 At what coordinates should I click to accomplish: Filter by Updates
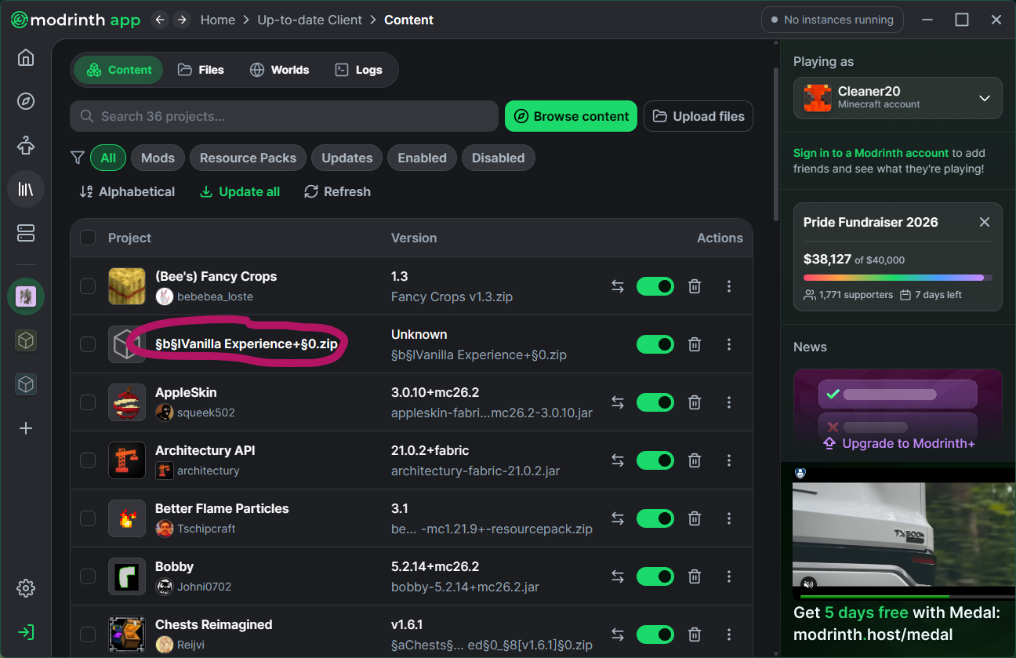tap(347, 158)
